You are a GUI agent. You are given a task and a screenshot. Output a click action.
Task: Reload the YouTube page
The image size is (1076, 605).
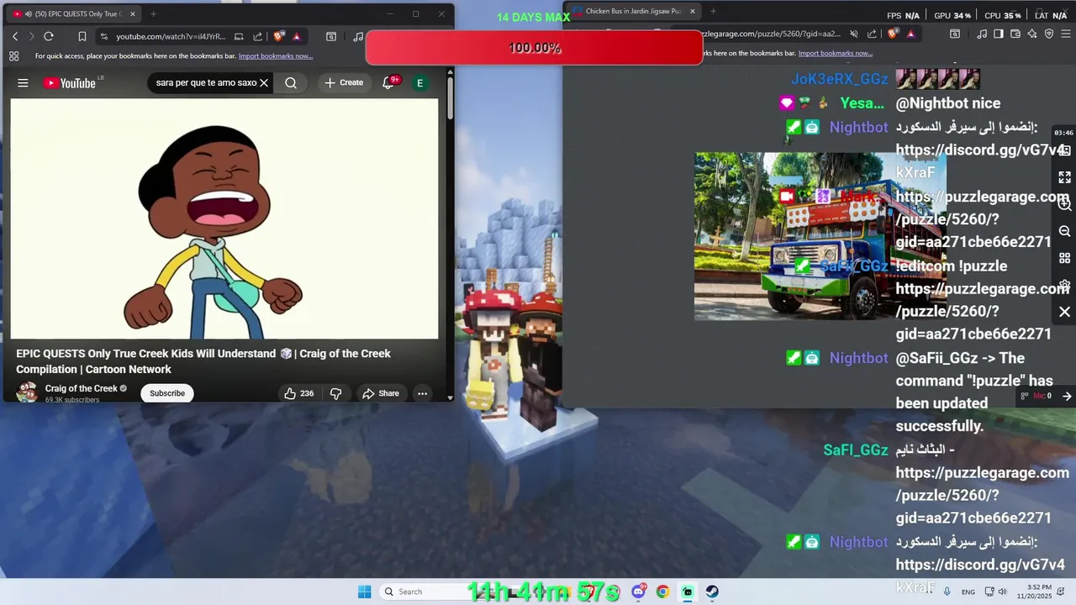[x=49, y=36]
